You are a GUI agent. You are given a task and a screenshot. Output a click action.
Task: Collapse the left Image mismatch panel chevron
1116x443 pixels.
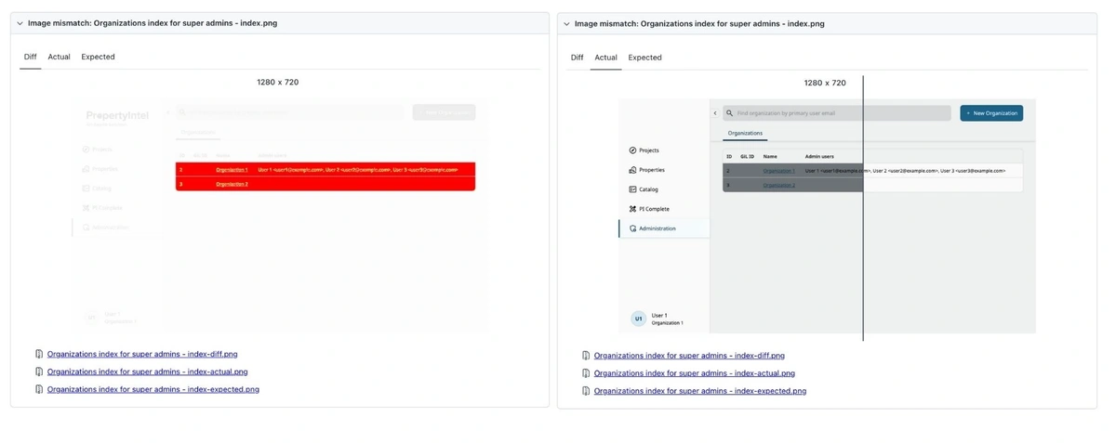pos(20,23)
